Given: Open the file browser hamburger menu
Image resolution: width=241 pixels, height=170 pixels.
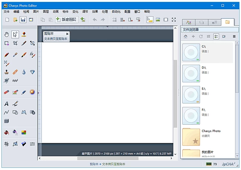Looking at the screenshot, I should [x=234, y=36].
